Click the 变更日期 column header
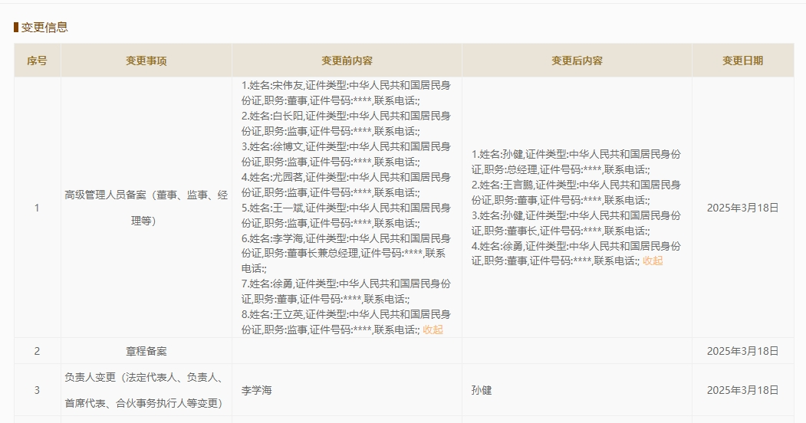Viewport: 806px width, 423px height. (x=742, y=61)
